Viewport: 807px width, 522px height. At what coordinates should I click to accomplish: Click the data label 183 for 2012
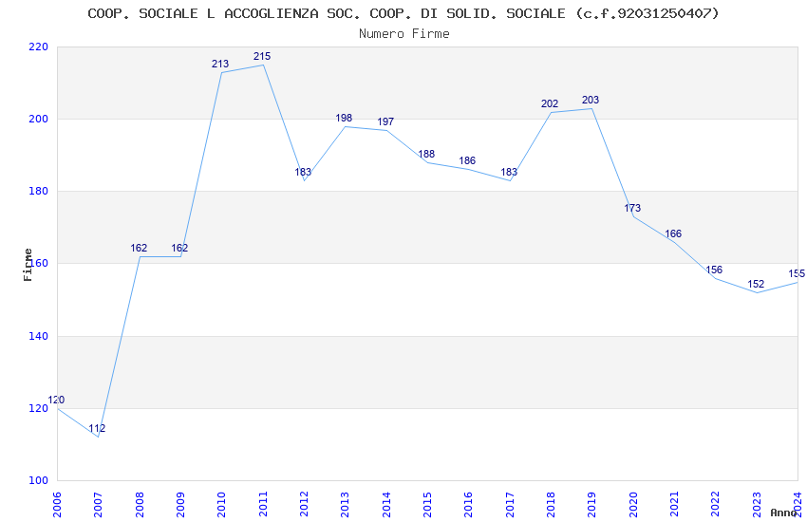(303, 173)
